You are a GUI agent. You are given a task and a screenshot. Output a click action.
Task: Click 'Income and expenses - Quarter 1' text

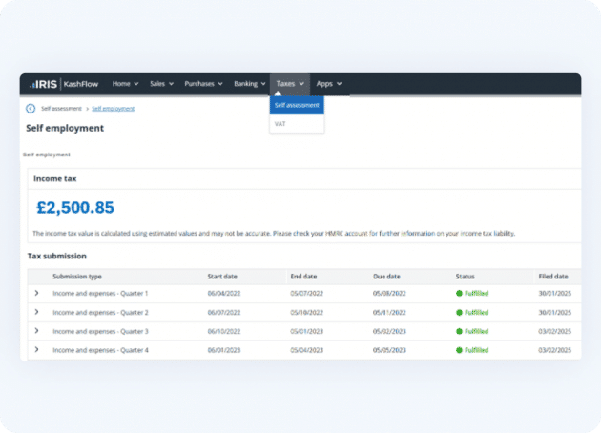100,293
